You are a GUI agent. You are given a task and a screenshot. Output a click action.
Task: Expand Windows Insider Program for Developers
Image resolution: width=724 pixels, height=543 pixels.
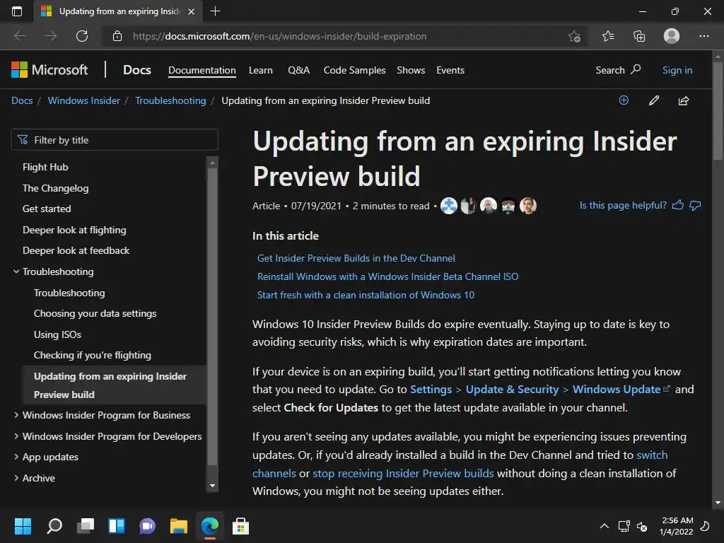(16, 436)
